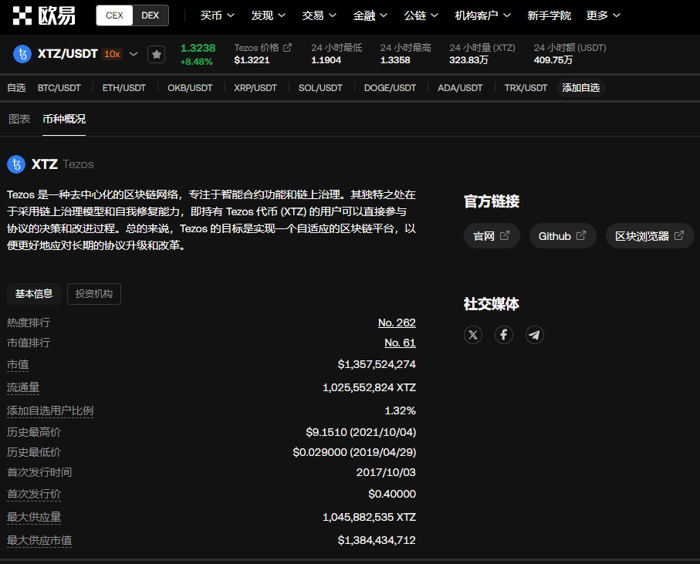
Task: Select BTC/USDT from the watchlist bar
Action: [59, 88]
